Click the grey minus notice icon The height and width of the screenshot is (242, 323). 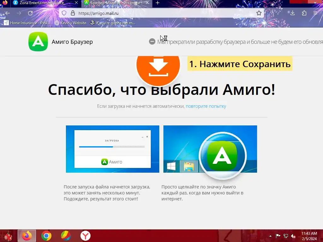pos(152,42)
